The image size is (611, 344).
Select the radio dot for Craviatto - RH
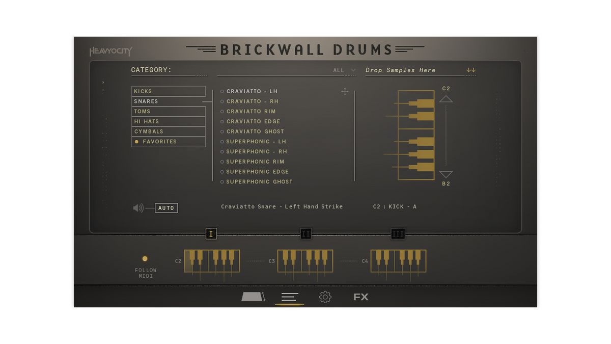click(222, 101)
